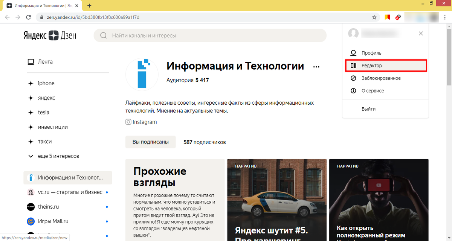
Task: Click the vc.ru channel icon
Action: coord(31,192)
